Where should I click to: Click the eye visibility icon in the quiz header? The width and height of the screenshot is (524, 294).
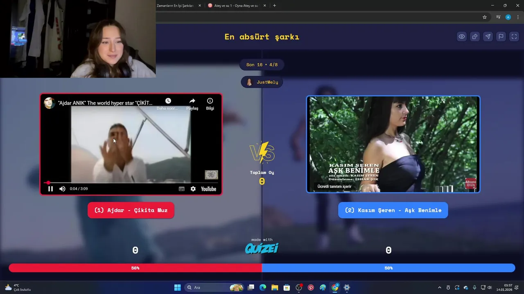point(462,37)
